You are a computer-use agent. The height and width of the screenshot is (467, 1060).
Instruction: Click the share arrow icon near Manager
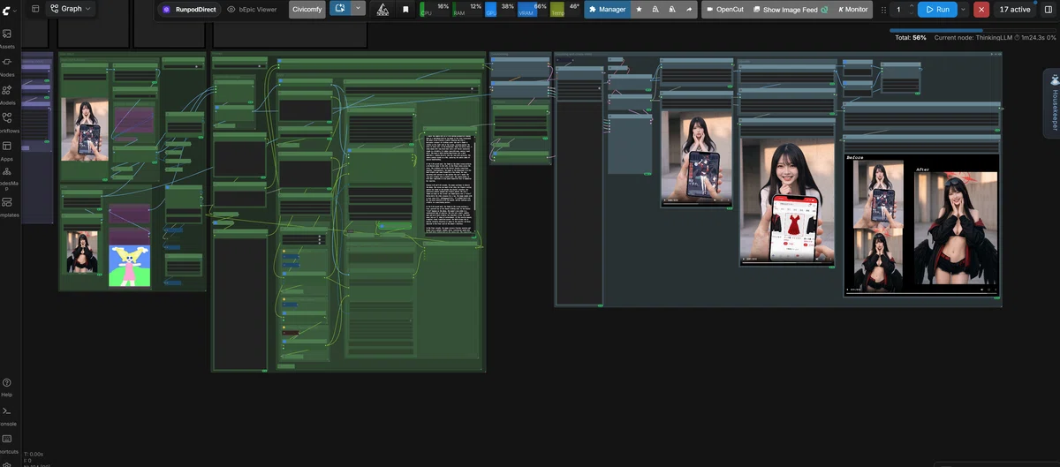(688, 10)
